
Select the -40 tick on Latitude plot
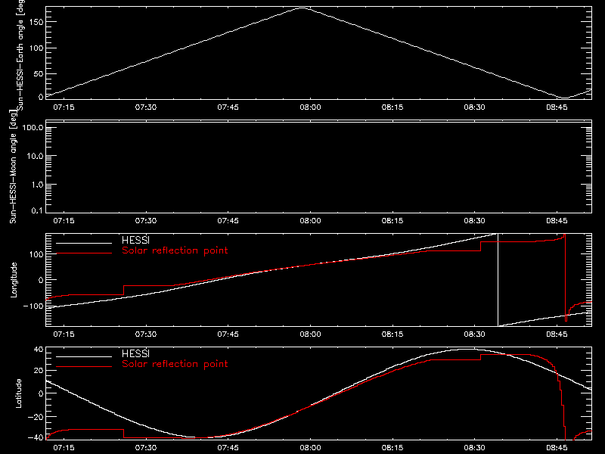tap(36, 438)
